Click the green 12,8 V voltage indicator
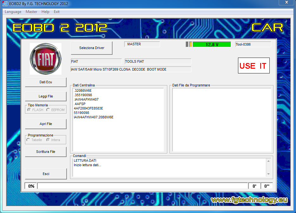 [212, 45]
